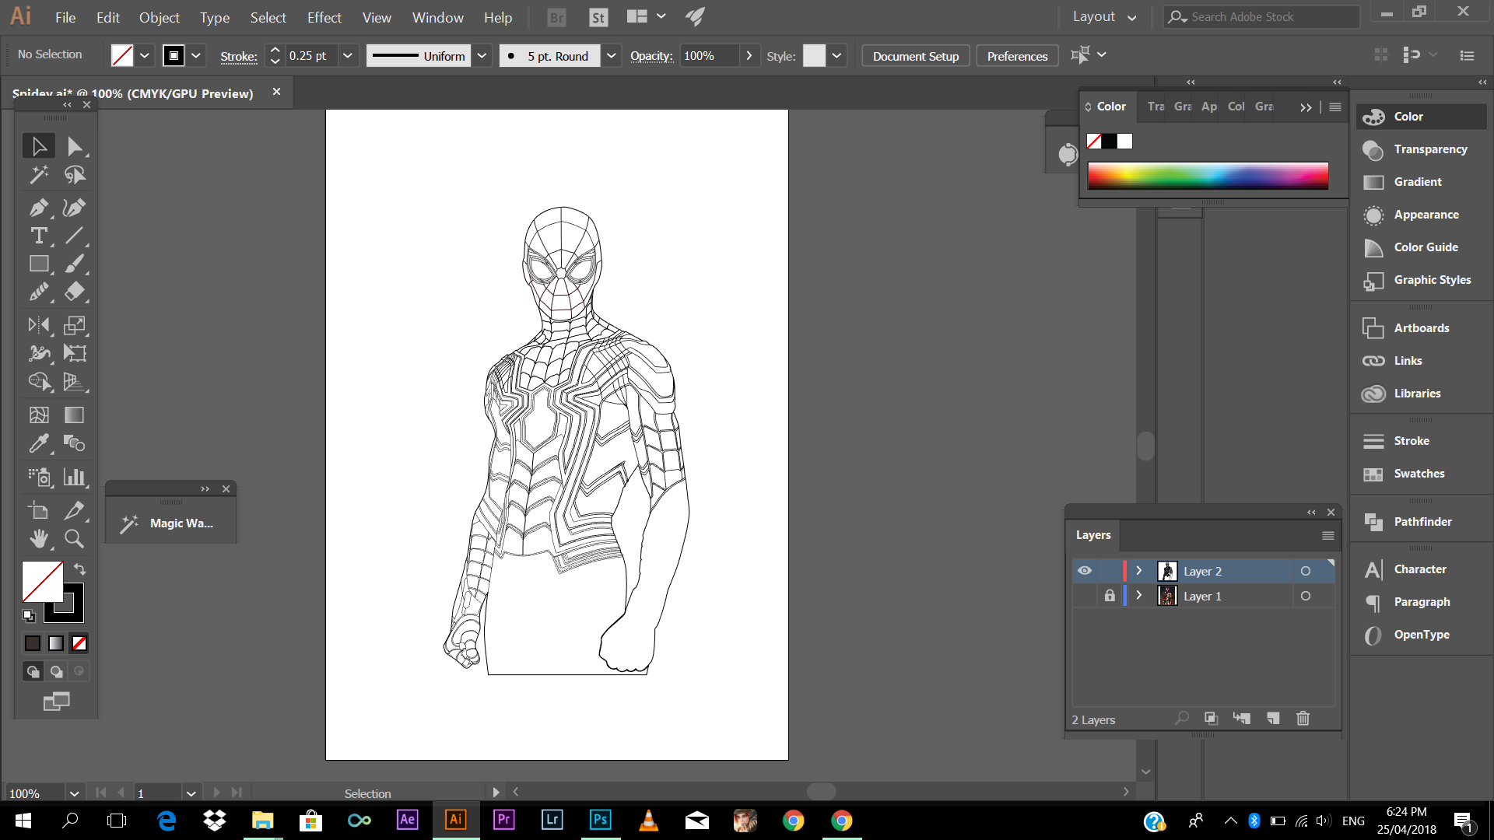Choose the Reflect tool
This screenshot has height=840, width=1494.
coord(39,325)
